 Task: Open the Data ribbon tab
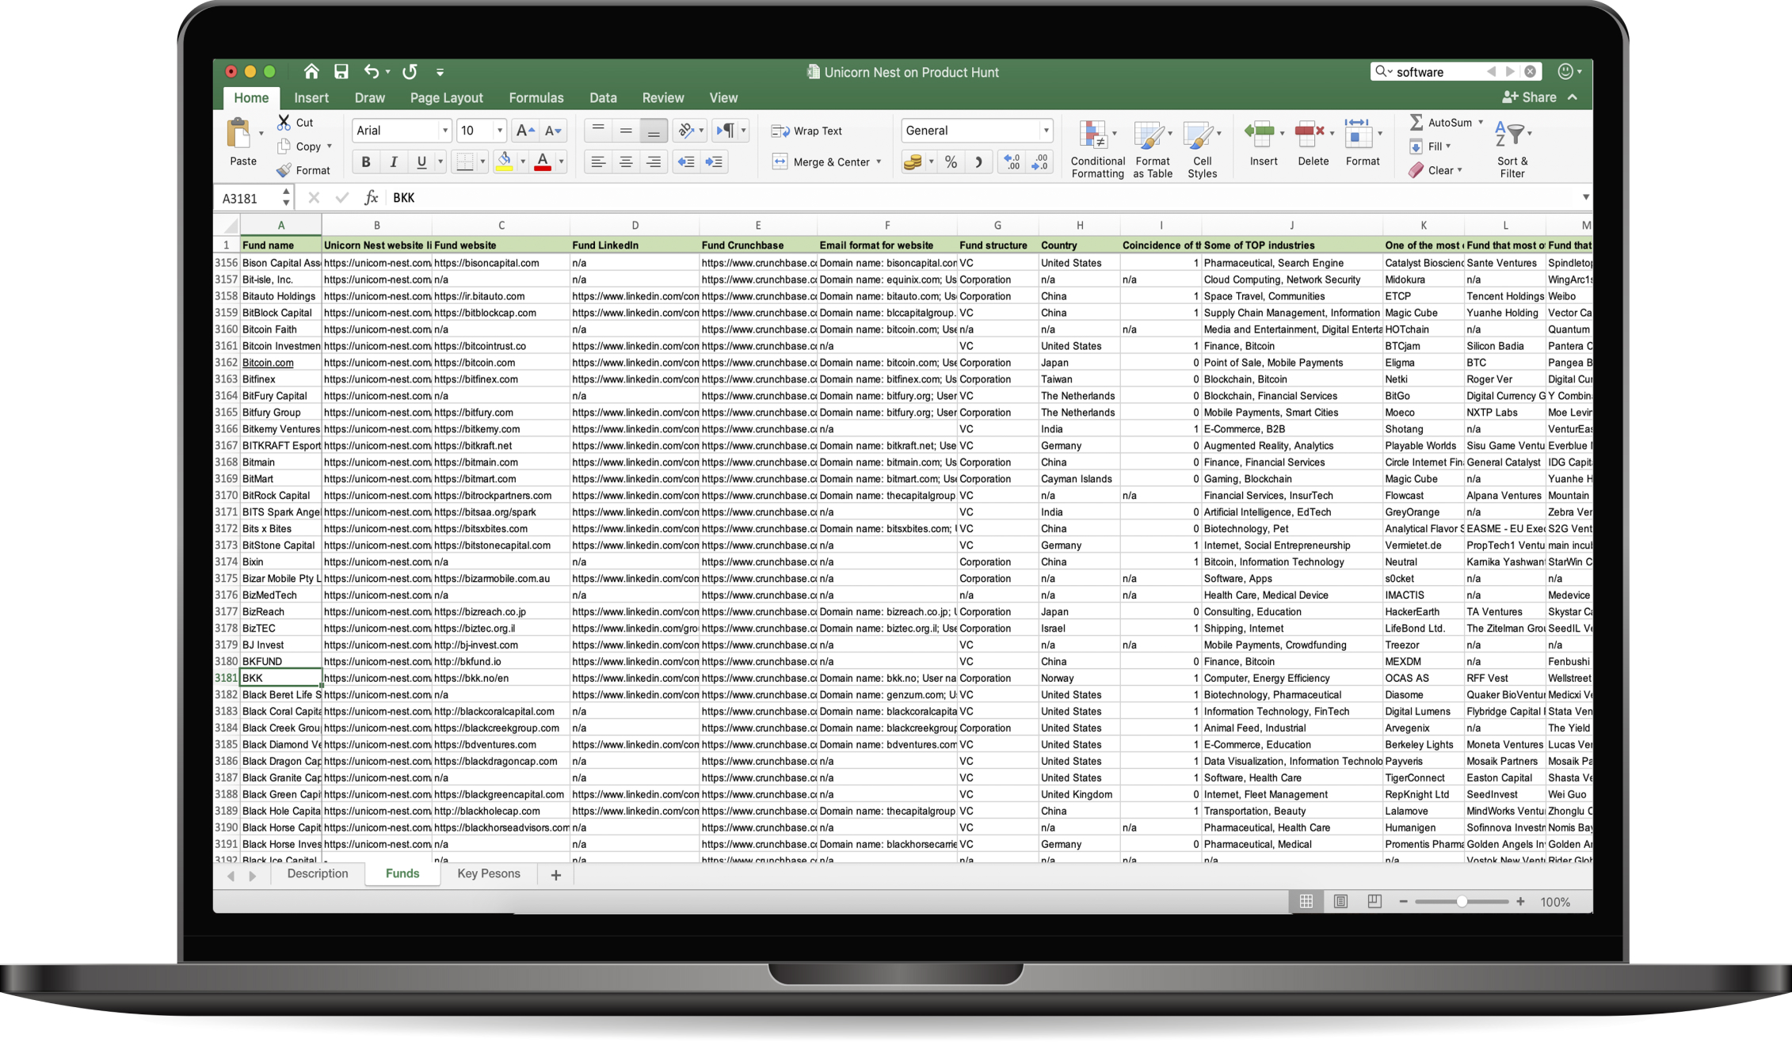[x=603, y=97]
